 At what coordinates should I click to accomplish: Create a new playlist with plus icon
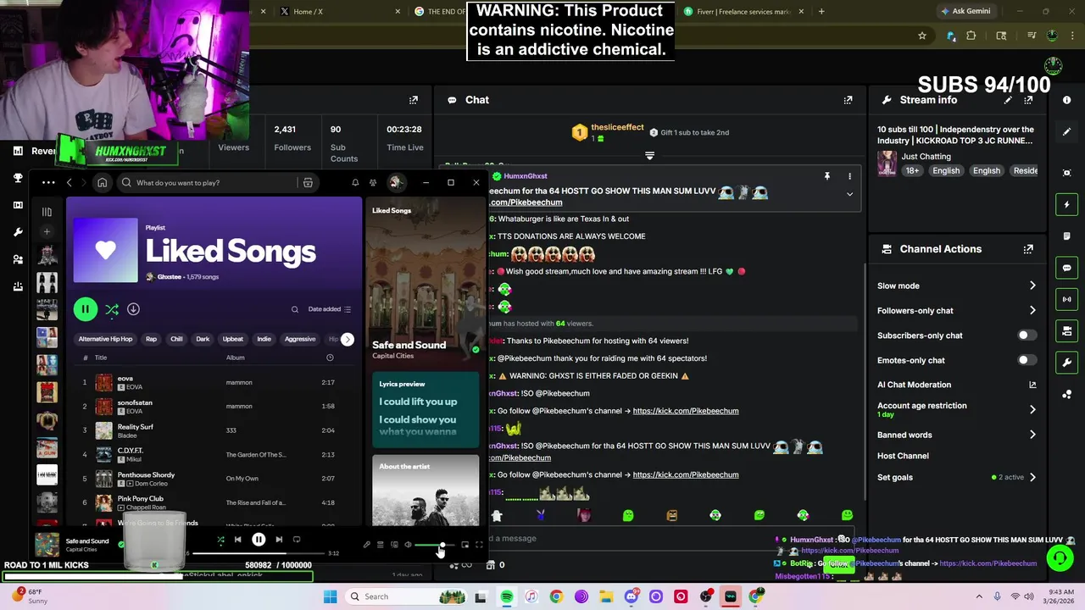click(x=47, y=231)
